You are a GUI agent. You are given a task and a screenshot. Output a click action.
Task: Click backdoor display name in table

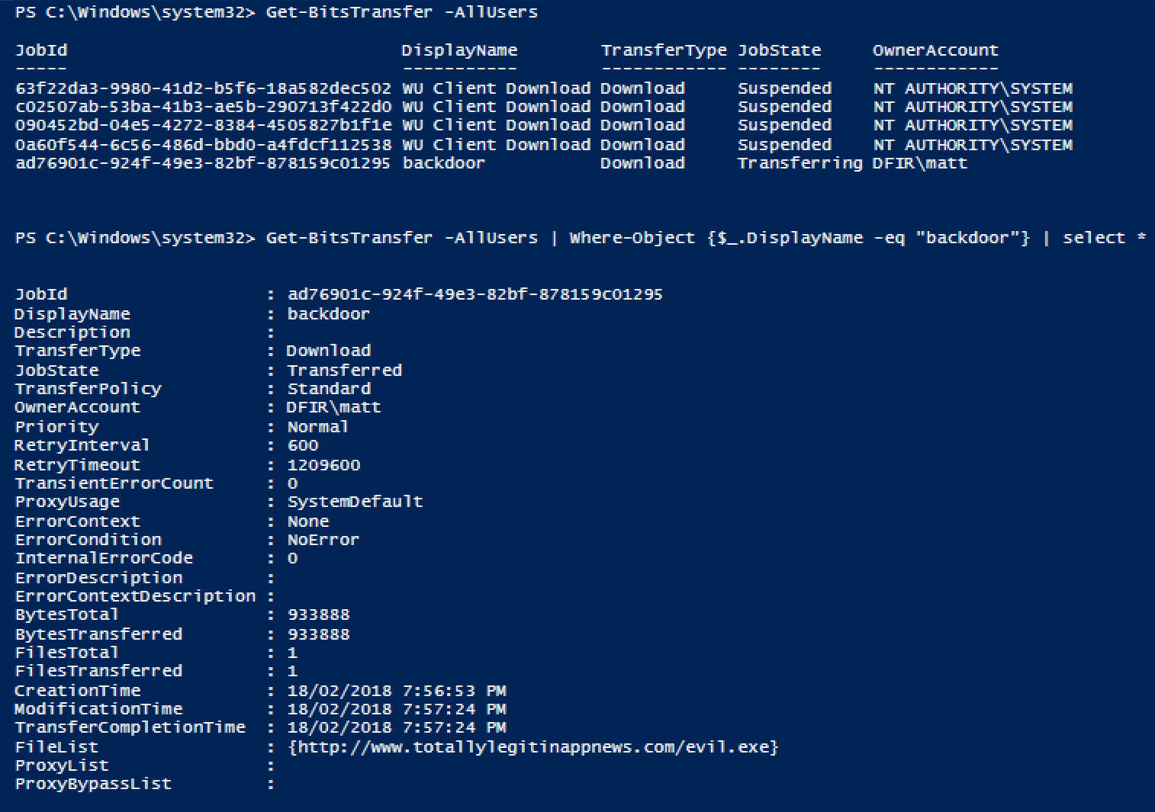pos(443,163)
